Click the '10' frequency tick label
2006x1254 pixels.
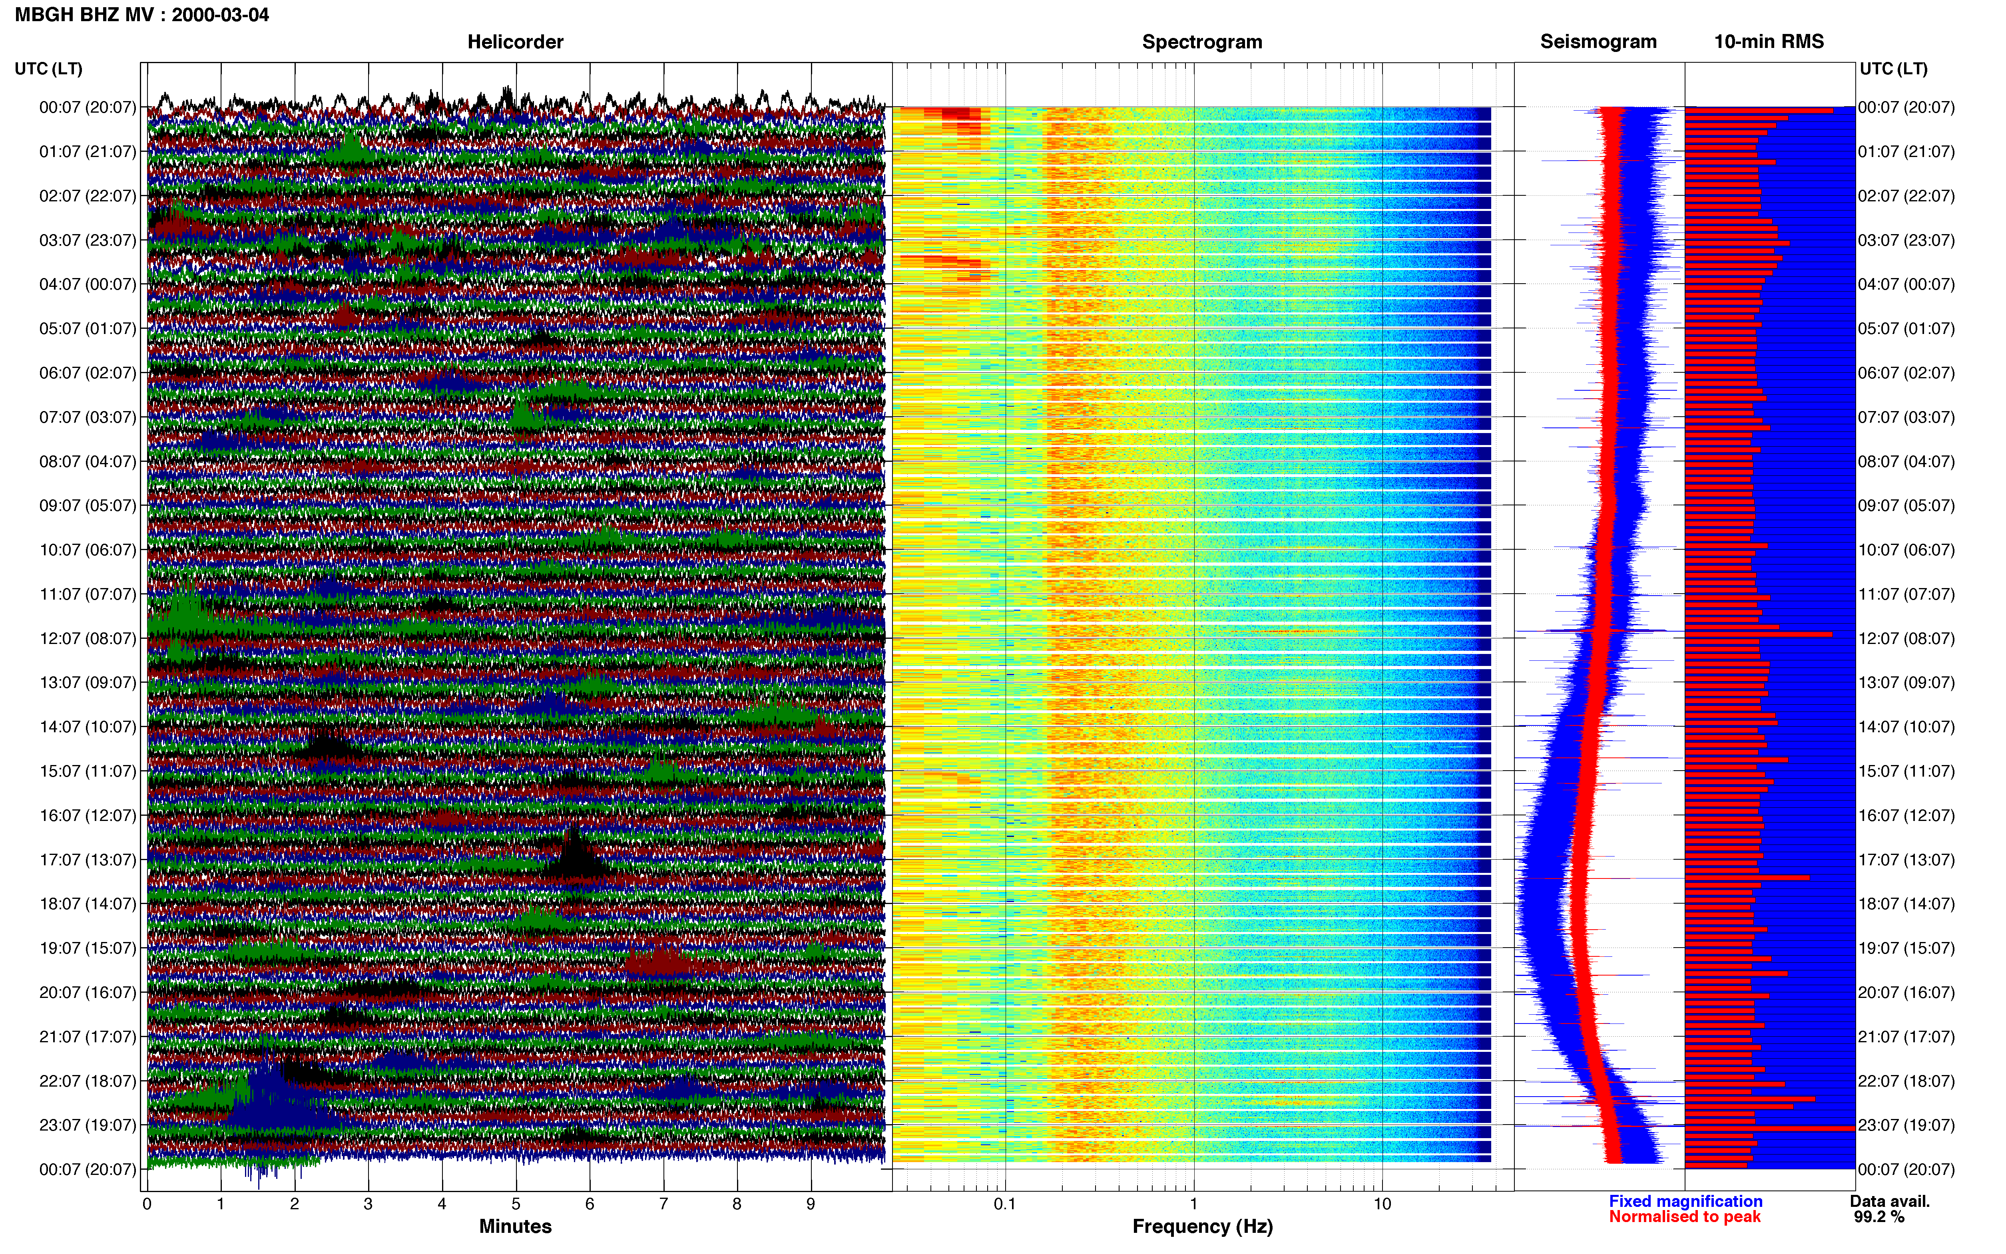tap(1382, 1204)
